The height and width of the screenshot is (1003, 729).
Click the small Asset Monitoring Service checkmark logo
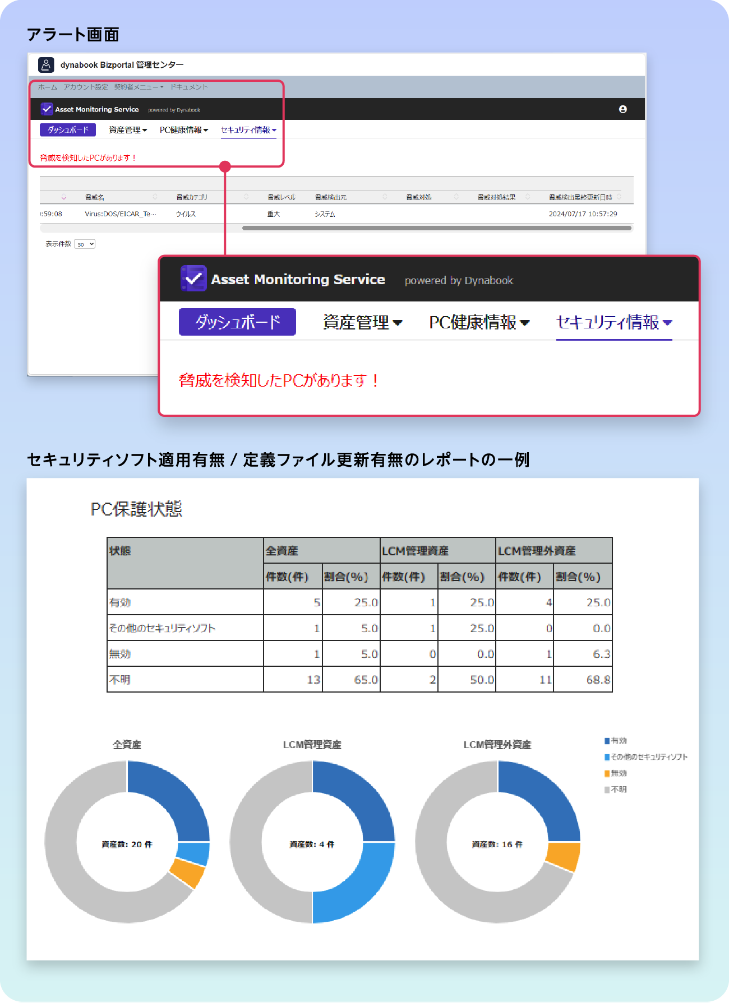[x=47, y=109]
